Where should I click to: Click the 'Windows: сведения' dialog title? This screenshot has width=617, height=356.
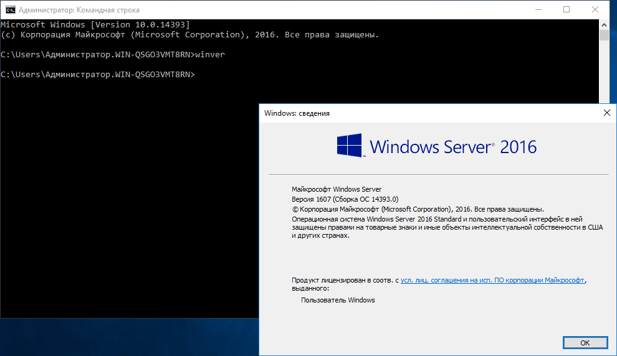(x=297, y=113)
